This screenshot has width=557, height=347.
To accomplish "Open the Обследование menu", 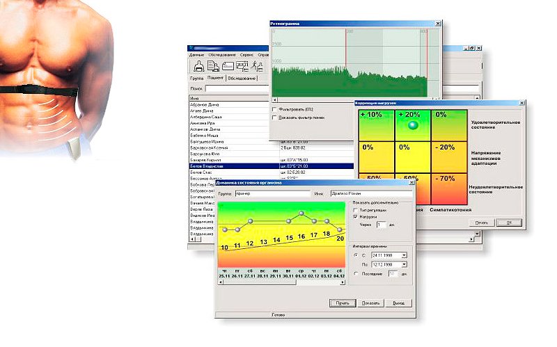I will point(222,55).
